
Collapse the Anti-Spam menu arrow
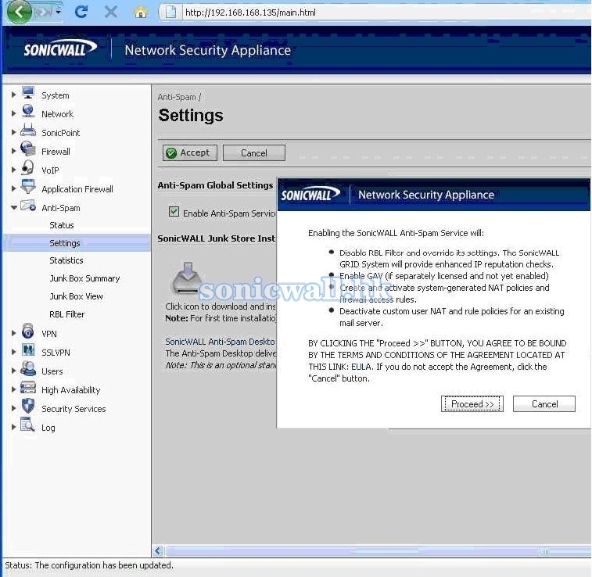(14, 207)
